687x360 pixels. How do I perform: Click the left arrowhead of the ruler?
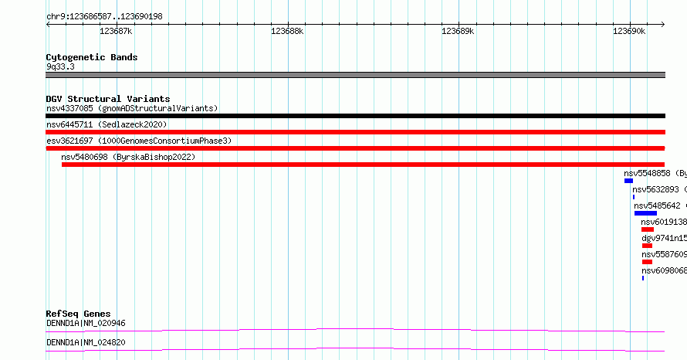[x=48, y=25]
